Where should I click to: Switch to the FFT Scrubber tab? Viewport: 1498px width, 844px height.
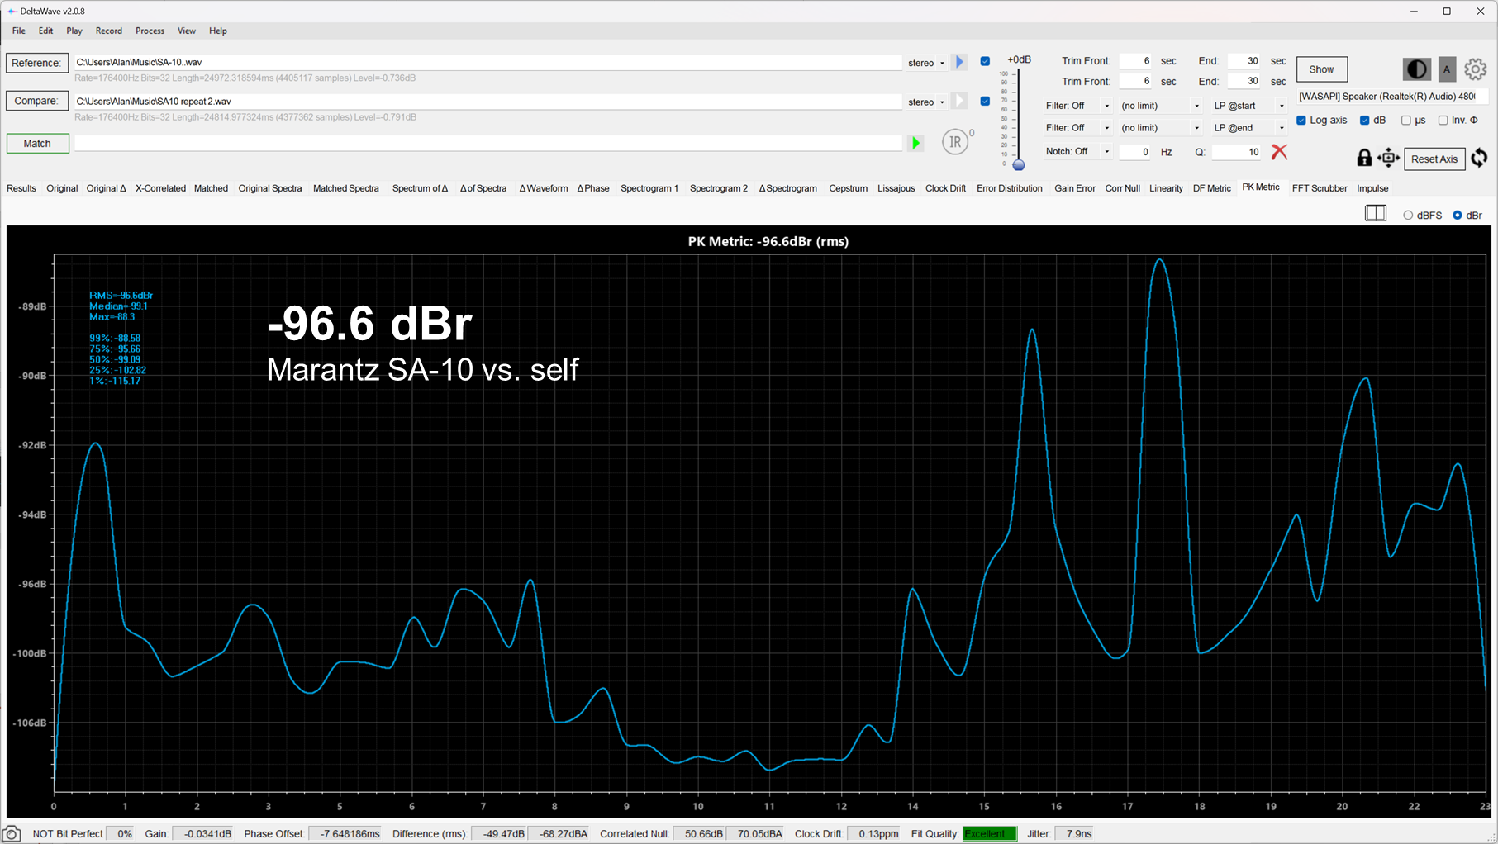click(1319, 188)
